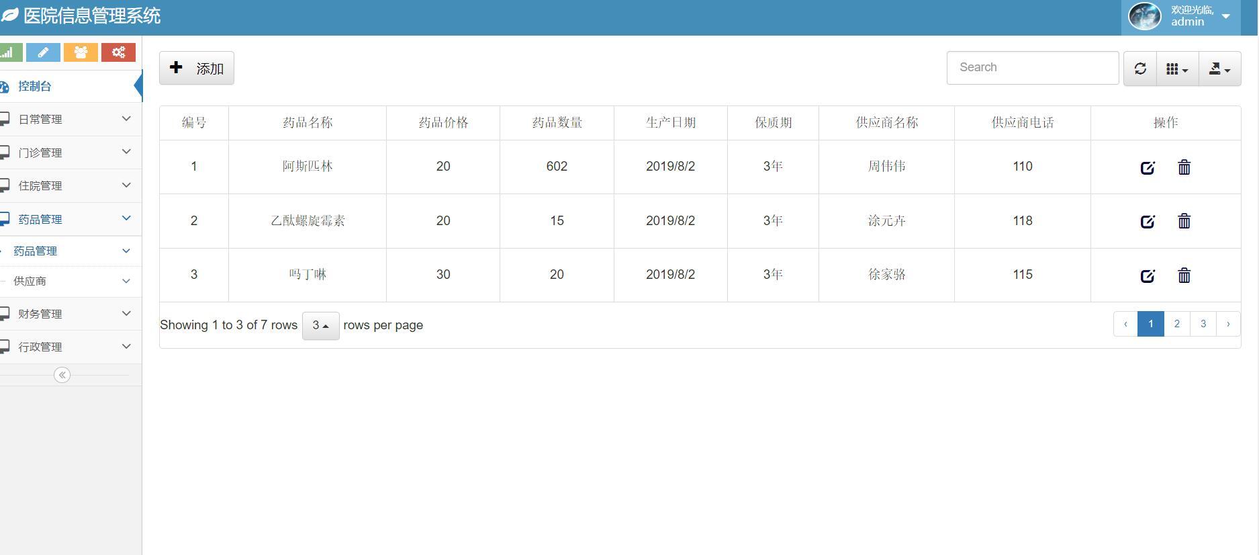Click chevron beside 门诊管理
This screenshot has height=555, width=1259.
click(x=126, y=152)
